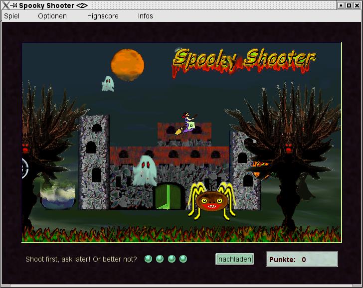Maximize the Spooky Shooter window
363x288 pixels.
click(x=349, y=5)
